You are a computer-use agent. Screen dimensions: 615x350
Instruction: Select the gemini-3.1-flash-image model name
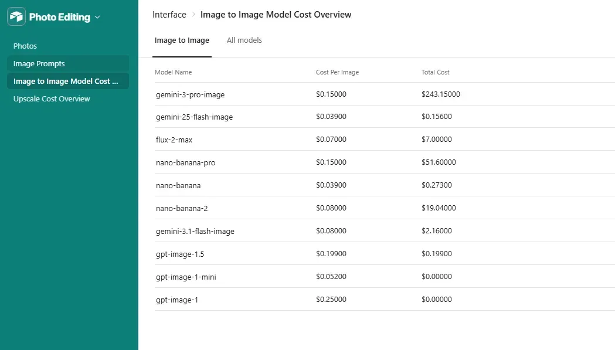[195, 231]
